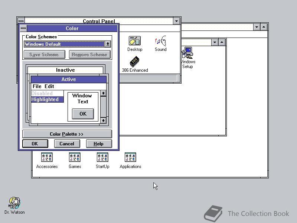Minimize the Control Panel window
The image size is (297, 223).
177,21
